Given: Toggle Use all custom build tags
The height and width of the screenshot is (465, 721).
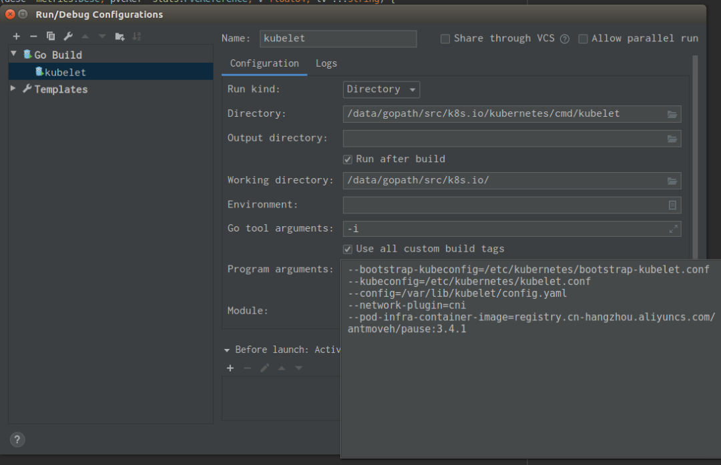Looking at the screenshot, I should (x=348, y=249).
